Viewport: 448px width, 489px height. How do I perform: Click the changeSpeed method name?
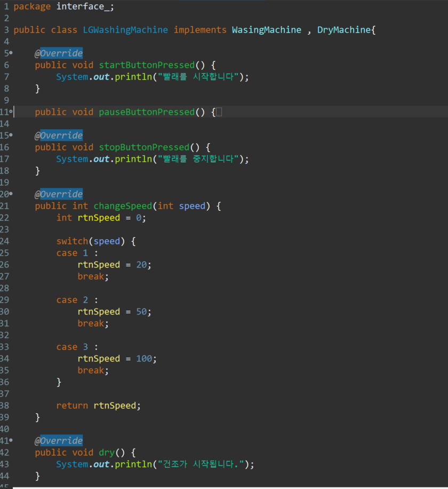tap(123, 206)
